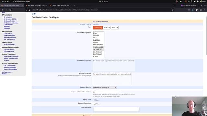Click the shield tray icon in the top panel
Screen dimensions: 207x116
click(x=181, y=1)
